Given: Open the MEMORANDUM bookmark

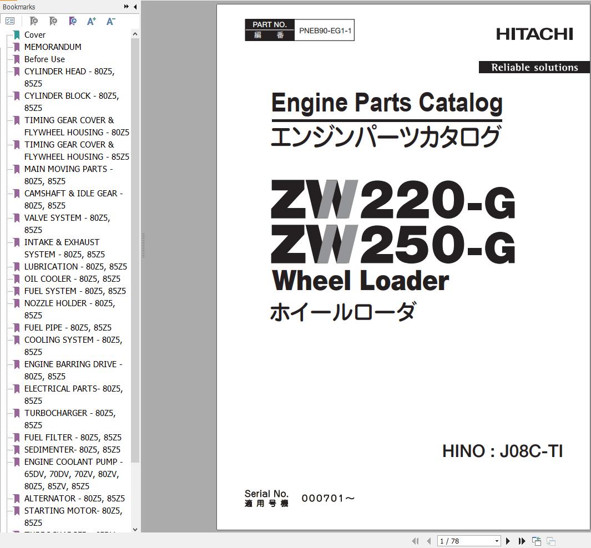Looking at the screenshot, I should click(x=53, y=47).
